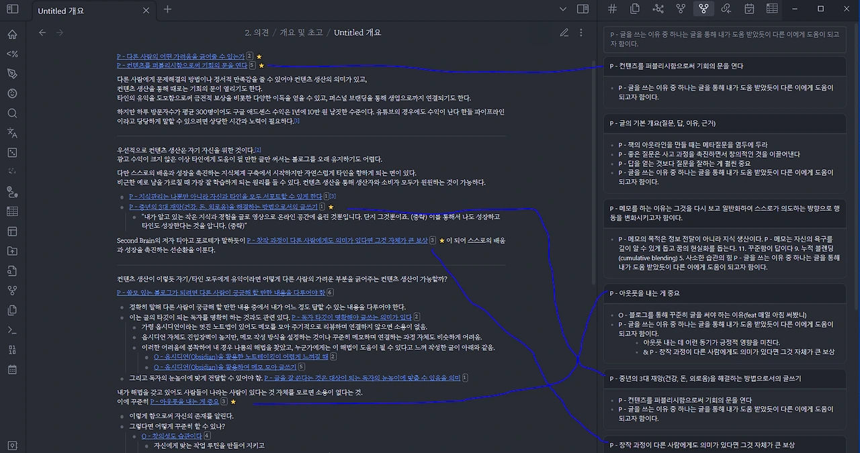Open the table grid ribbon icon
The image size is (860, 453).
pos(12,211)
